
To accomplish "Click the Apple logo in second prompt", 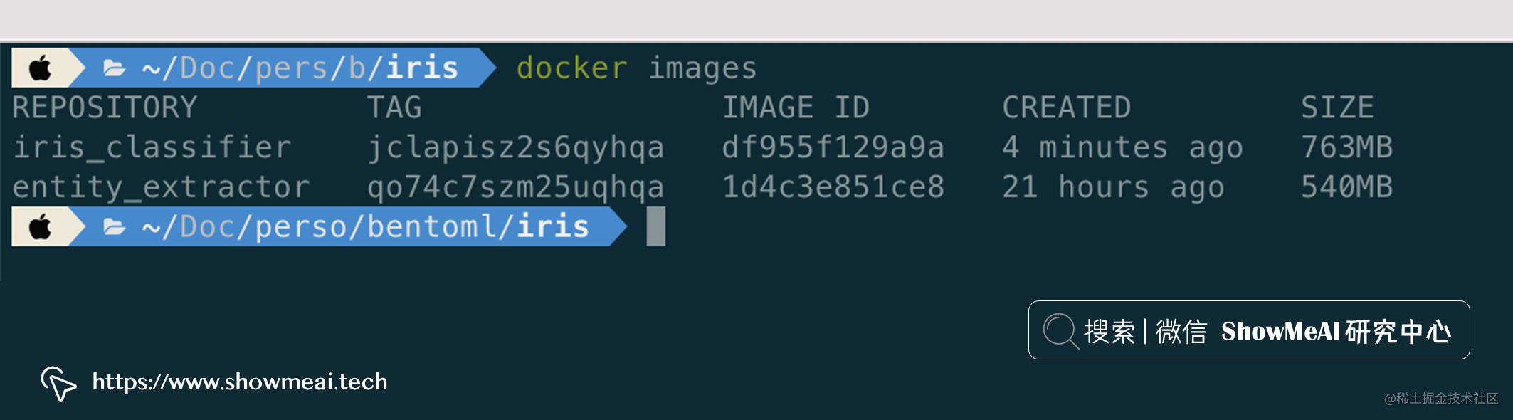I will (40, 227).
